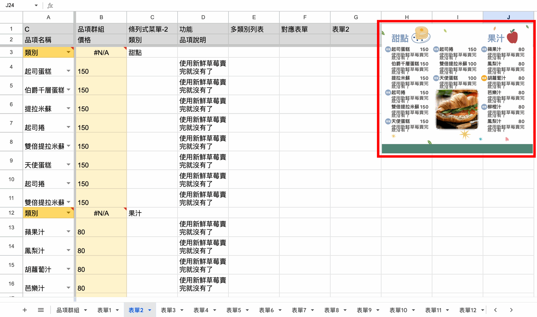Select row 3 header
537x317 pixels.
[11, 52]
